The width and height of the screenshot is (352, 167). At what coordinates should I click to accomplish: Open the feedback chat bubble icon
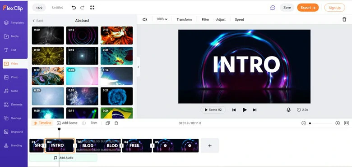(x=273, y=8)
